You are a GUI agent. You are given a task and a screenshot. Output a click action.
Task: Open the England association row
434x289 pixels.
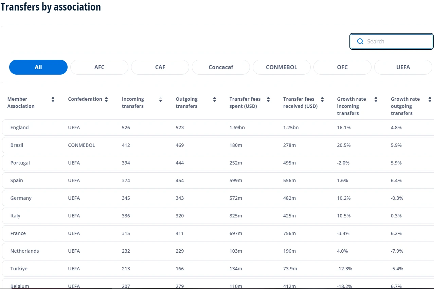point(20,128)
